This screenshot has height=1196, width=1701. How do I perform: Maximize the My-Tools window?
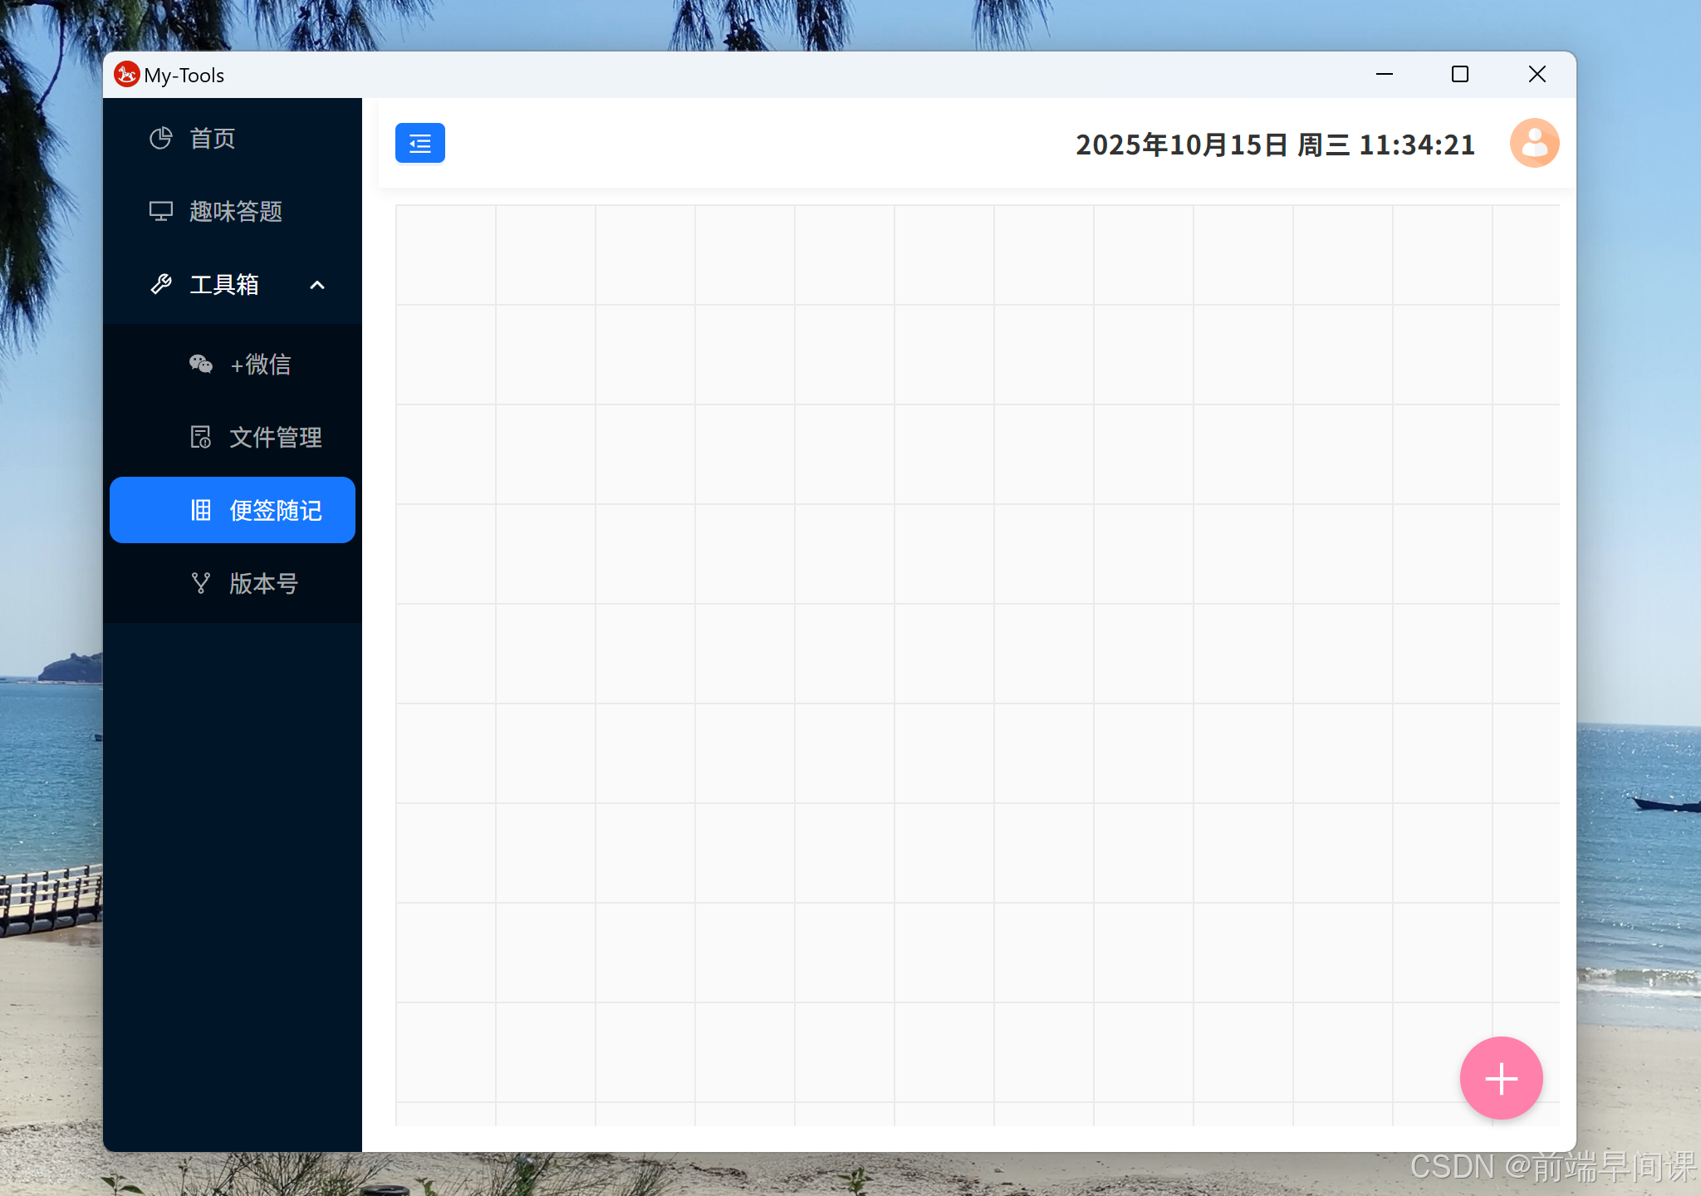tap(1460, 74)
